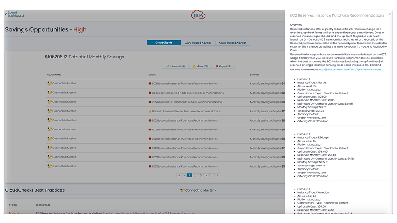This screenshot has height=223, width=397.
Task: Select 'Upfront RI Cost: $699.00' in panel
Action: pos(312,151)
